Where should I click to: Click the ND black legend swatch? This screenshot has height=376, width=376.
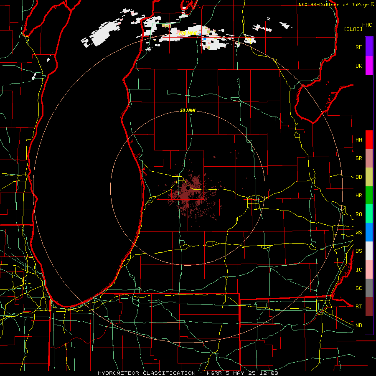(x=369, y=325)
